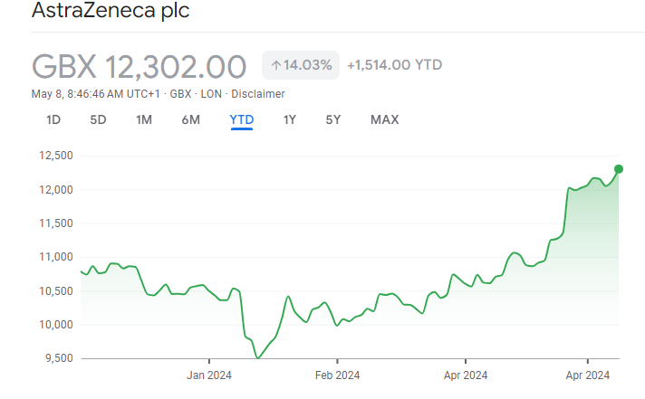This screenshot has height=399, width=645.
Task: Select the MAX time range
Action: coord(384,119)
